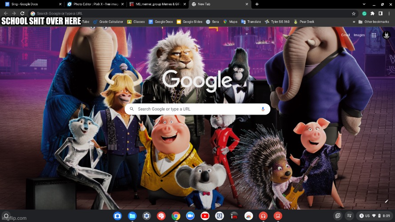The image size is (395, 222).
Task: Open the media controls playlist icon
Action: 349,216
